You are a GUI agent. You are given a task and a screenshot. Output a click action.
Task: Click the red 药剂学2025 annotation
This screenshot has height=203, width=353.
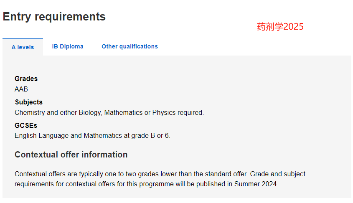tap(280, 27)
